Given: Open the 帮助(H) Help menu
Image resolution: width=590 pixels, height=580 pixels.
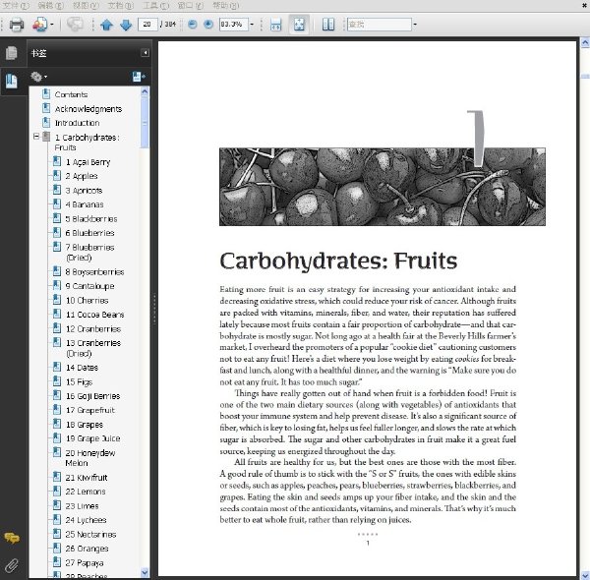Looking at the screenshot, I should click(x=226, y=5).
